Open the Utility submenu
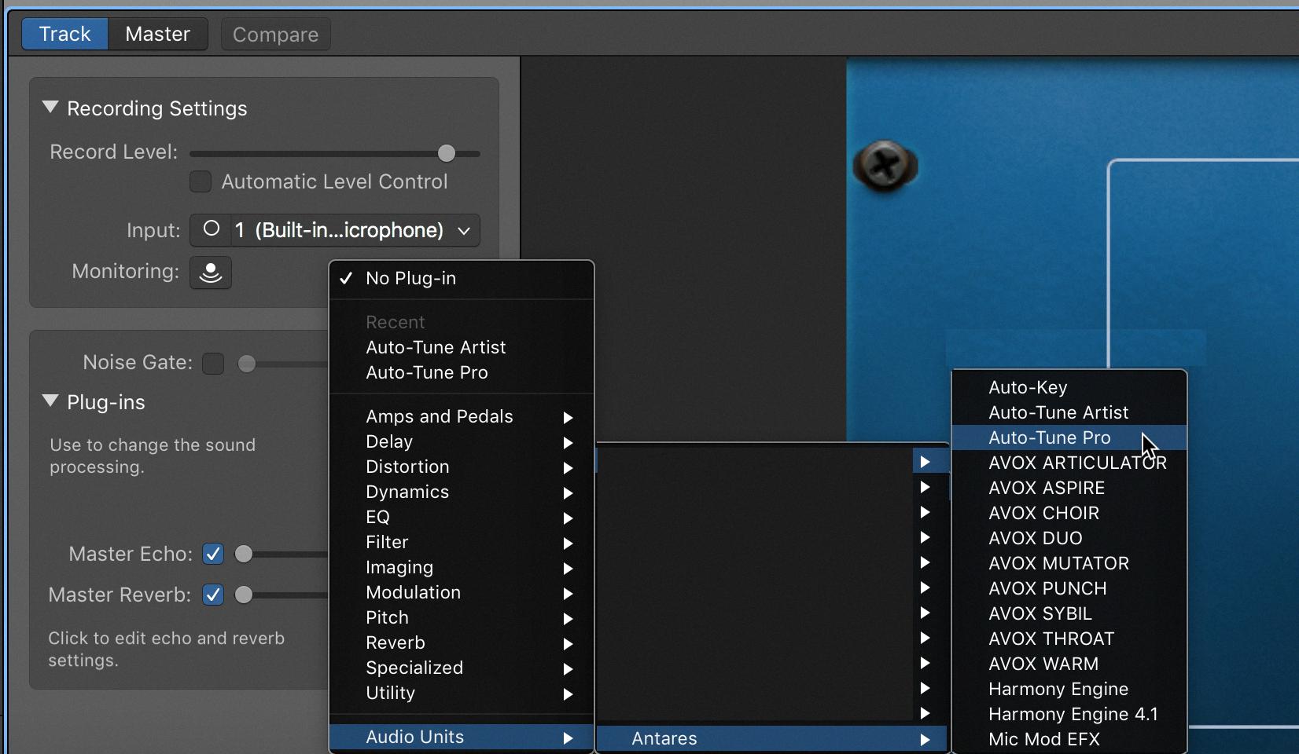This screenshot has height=754, width=1299. [x=462, y=693]
